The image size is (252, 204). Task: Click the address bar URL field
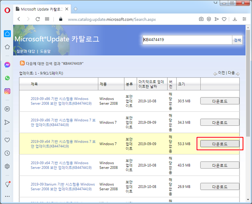(x=112, y=19)
